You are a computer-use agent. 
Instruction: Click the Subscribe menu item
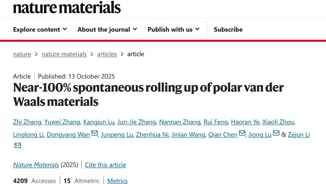[228, 29]
